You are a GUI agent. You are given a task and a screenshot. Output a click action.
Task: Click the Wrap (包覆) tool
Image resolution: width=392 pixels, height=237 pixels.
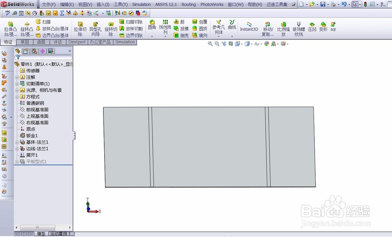[x=200, y=22]
